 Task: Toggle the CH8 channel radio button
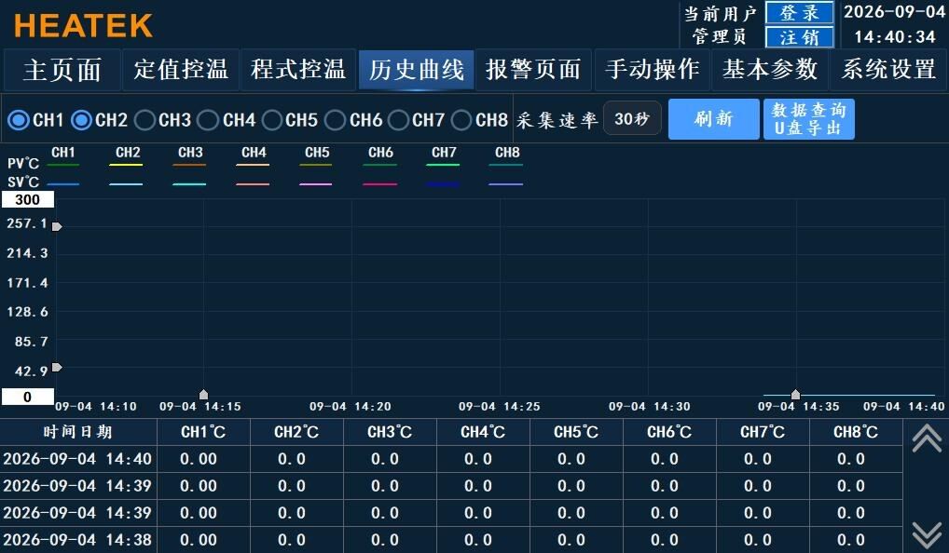coord(461,120)
